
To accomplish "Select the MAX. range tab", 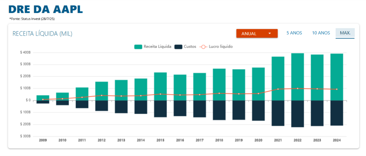I will [345, 33].
